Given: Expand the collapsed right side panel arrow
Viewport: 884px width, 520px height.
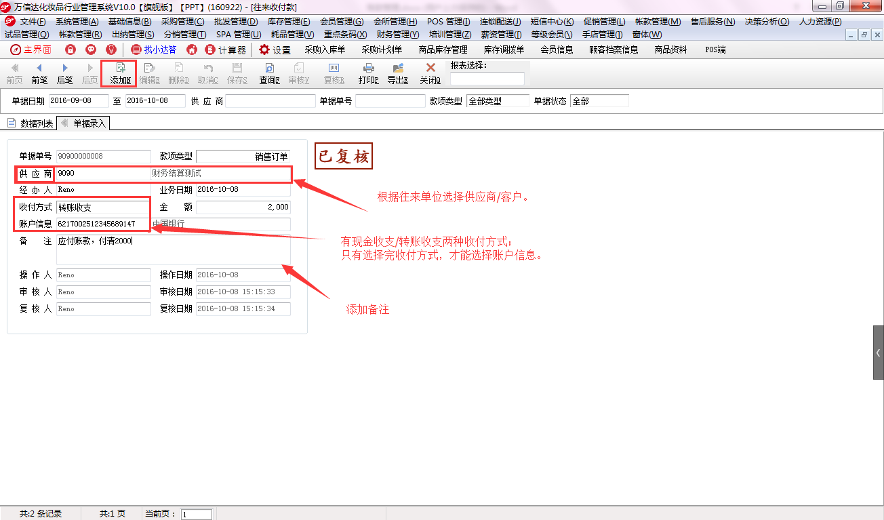Looking at the screenshot, I should coord(879,353).
